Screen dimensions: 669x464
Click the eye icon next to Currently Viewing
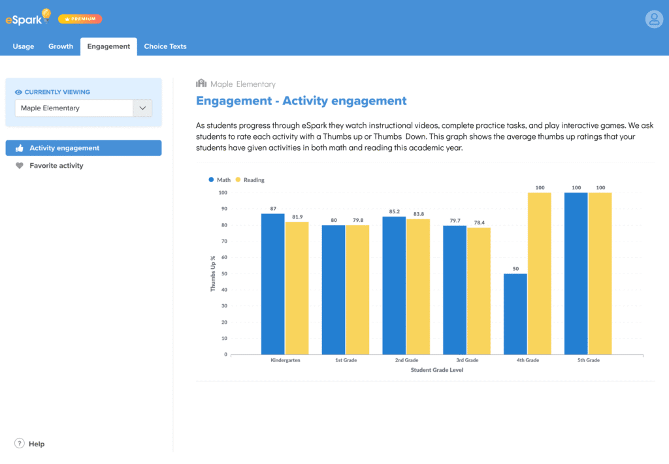(18, 93)
